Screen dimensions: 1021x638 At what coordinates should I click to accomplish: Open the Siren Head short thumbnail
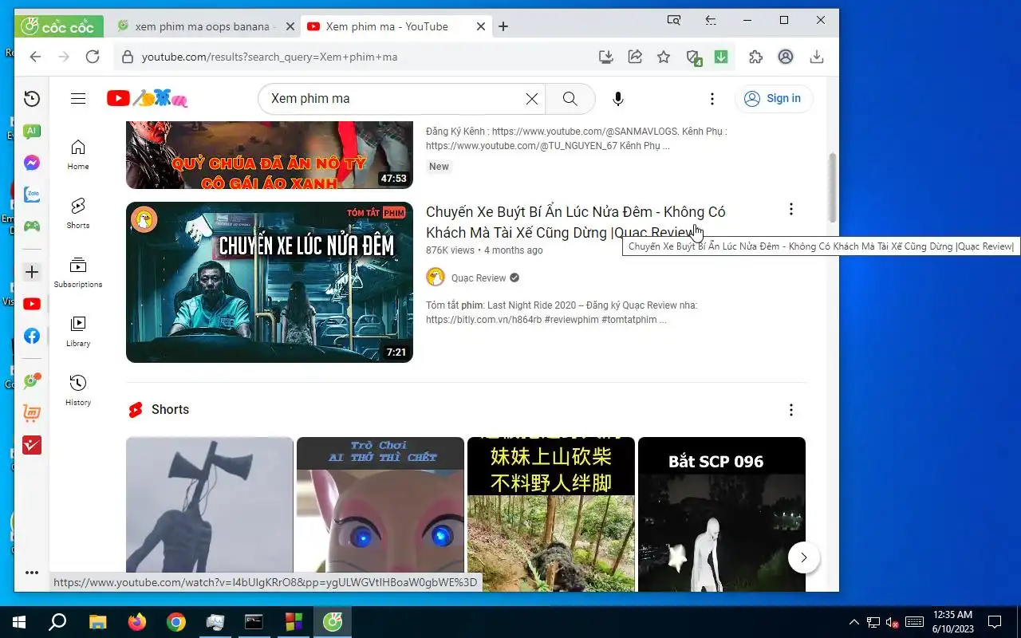pyautogui.click(x=210, y=514)
